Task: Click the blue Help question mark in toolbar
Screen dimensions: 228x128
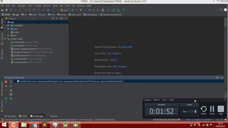Action: pos(124,10)
